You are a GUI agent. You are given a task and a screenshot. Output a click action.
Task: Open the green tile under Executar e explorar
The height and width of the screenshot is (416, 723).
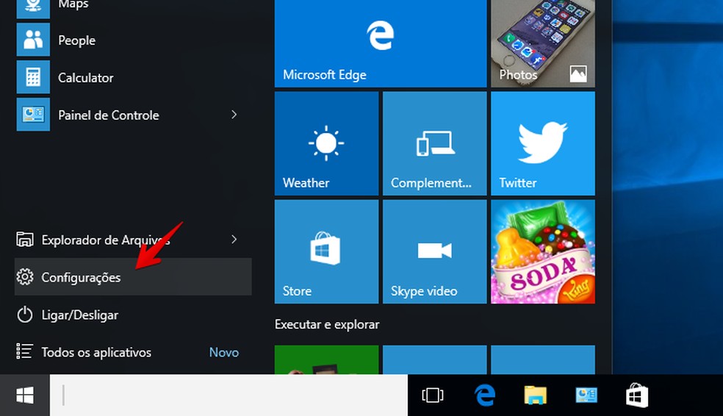coord(326,359)
